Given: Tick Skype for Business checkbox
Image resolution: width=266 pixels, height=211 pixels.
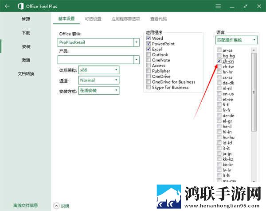Looking at the screenshot, I should pos(149,87).
